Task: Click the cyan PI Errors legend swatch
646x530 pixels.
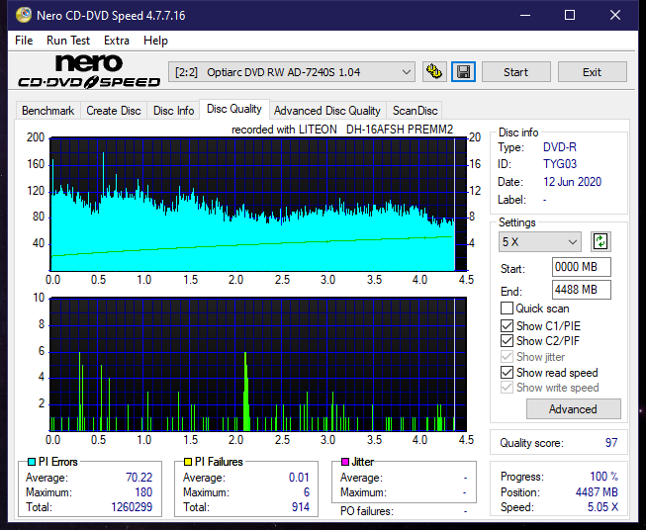Action: pos(32,462)
